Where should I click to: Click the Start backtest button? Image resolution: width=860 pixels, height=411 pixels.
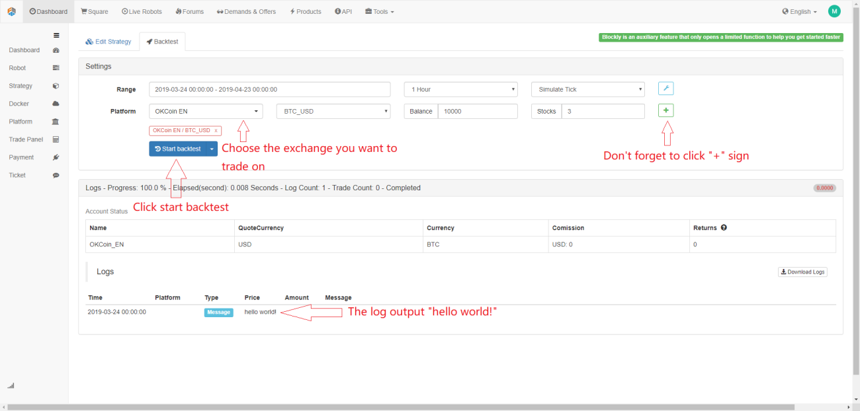[178, 149]
